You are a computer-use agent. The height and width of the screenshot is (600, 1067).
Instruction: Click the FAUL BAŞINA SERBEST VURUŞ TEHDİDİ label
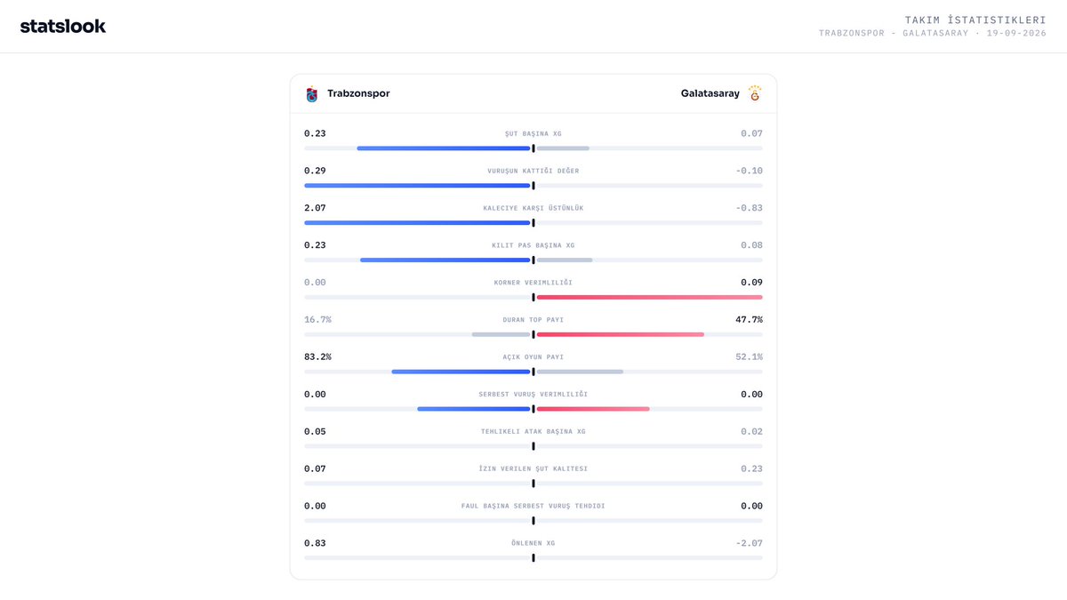tap(533, 508)
